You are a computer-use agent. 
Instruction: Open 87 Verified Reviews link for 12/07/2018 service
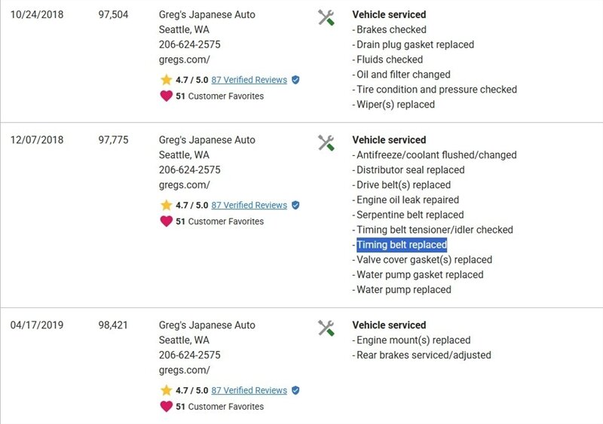click(249, 205)
